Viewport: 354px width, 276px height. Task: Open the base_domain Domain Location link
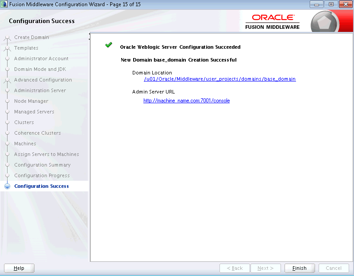220,79
